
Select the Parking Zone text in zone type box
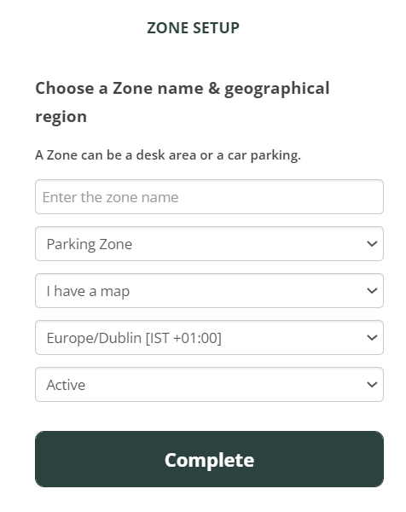coord(90,244)
